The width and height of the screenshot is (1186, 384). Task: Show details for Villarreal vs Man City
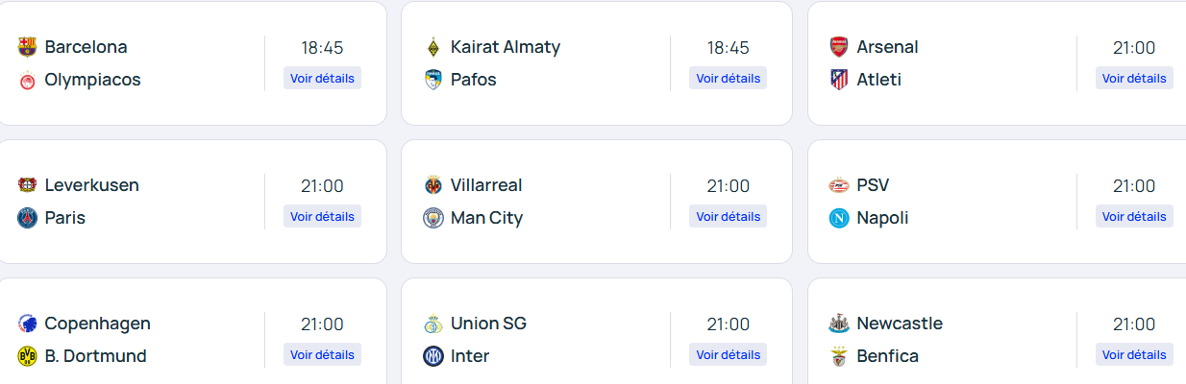click(x=728, y=217)
